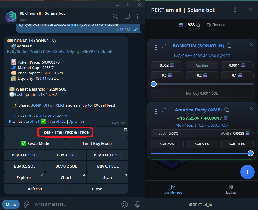
Task: Sell 50% of America Party
Action: [202, 144]
